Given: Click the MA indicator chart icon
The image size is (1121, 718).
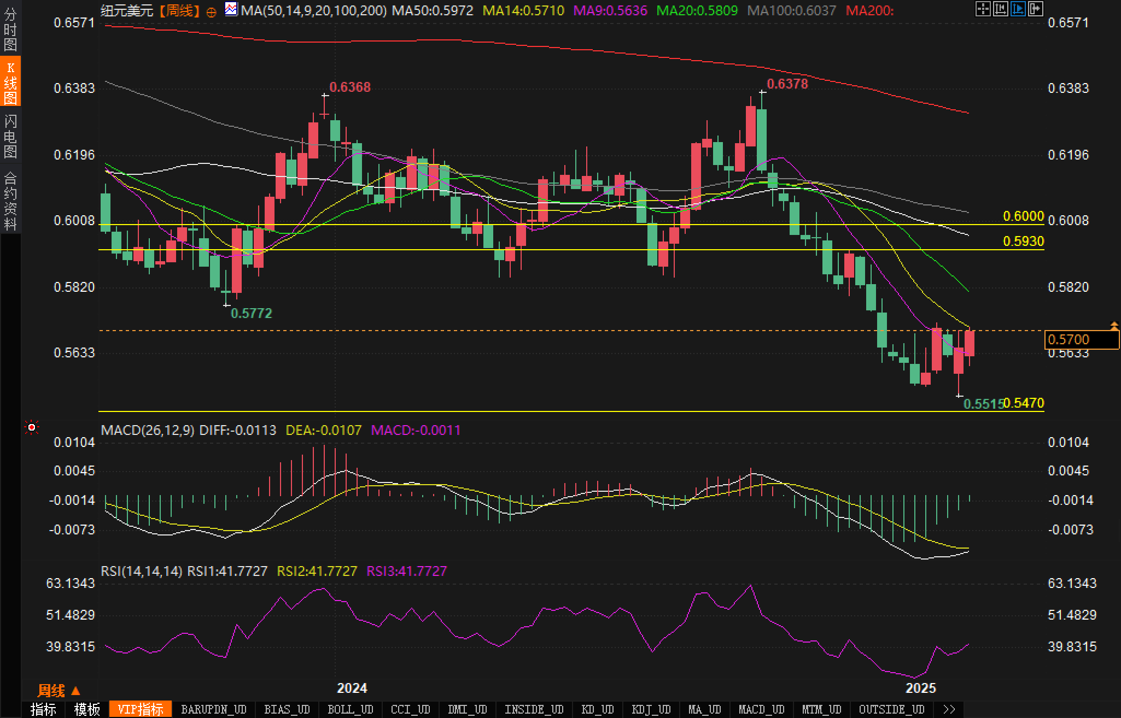Looking at the screenshot, I should [231, 9].
